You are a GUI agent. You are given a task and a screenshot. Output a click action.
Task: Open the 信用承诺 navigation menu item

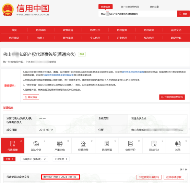(14, 38)
